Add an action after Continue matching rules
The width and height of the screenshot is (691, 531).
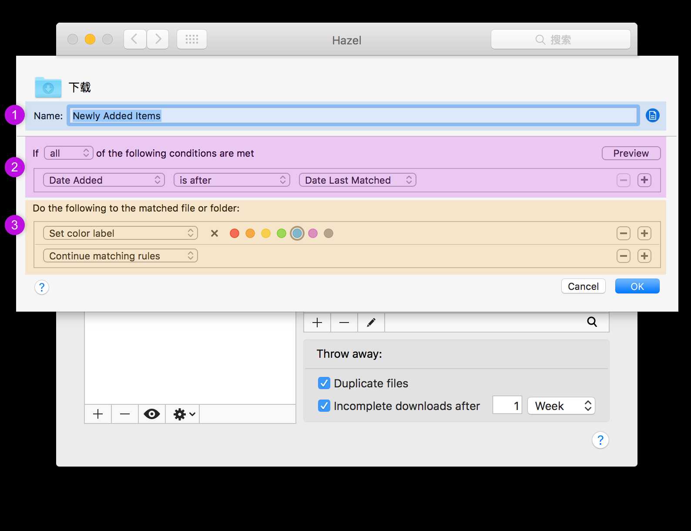click(644, 256)
